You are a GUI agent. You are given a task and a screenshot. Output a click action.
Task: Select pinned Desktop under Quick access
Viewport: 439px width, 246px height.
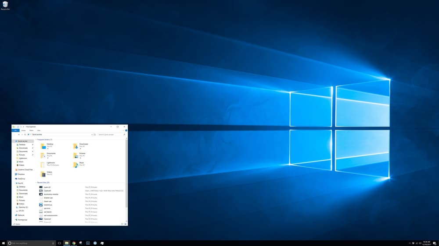(22, 144)
